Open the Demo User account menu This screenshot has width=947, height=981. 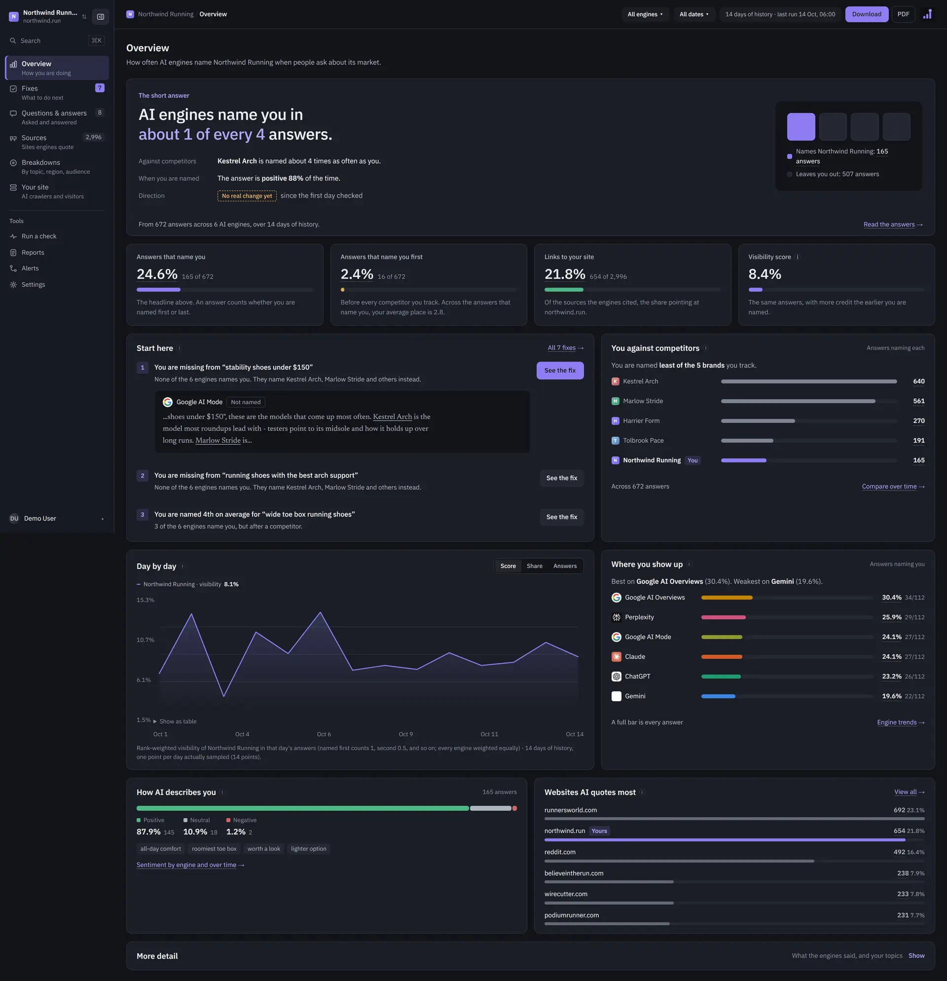57,519
